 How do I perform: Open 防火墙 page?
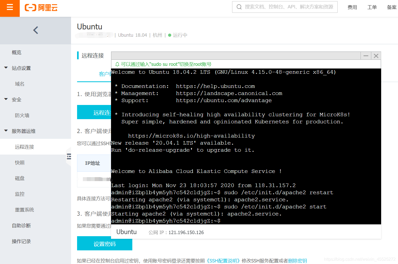pos(22,115)
